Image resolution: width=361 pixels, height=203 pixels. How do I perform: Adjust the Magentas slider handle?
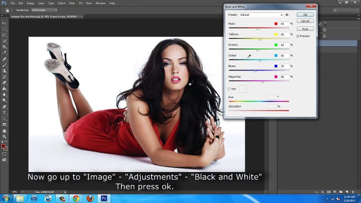(263, 81)
